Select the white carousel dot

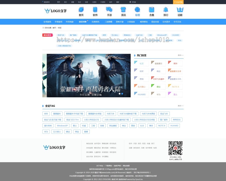coord(120,94)
